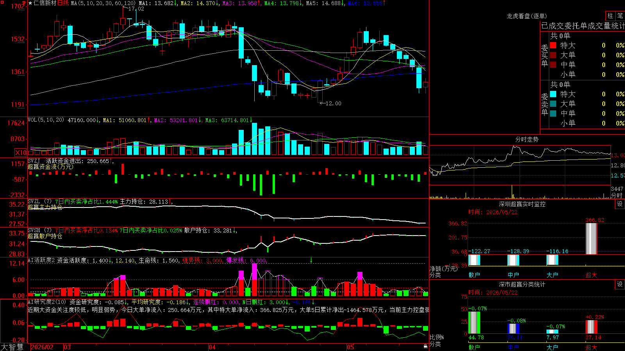Click 大户 label in 深圳超赢实时监控 chart
The height and width of the screenshot is (351, 625).
coord(552,275)
